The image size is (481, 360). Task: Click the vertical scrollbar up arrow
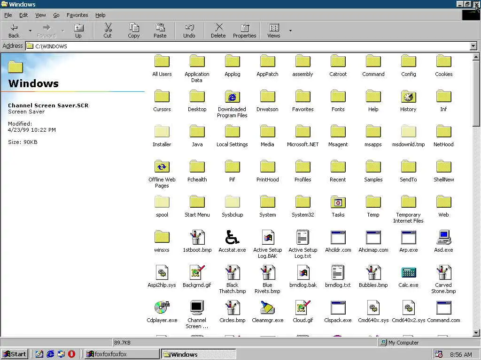tap(476, 57)
